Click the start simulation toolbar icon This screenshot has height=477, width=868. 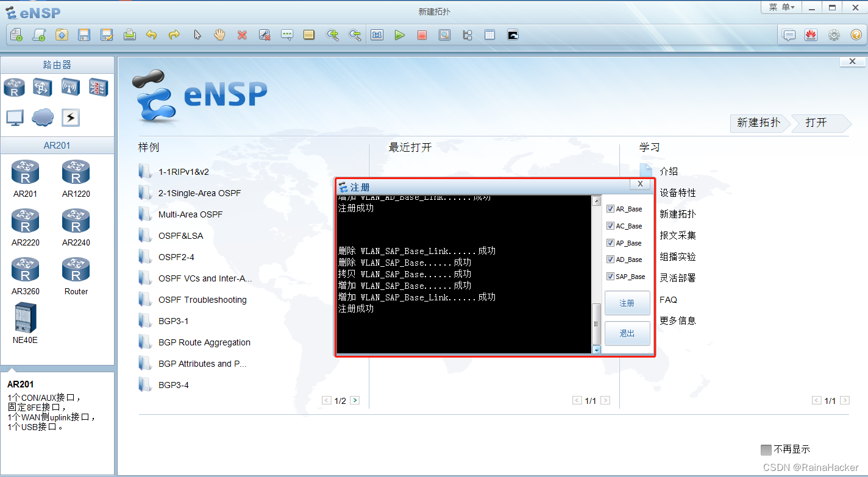pos(399,35)
